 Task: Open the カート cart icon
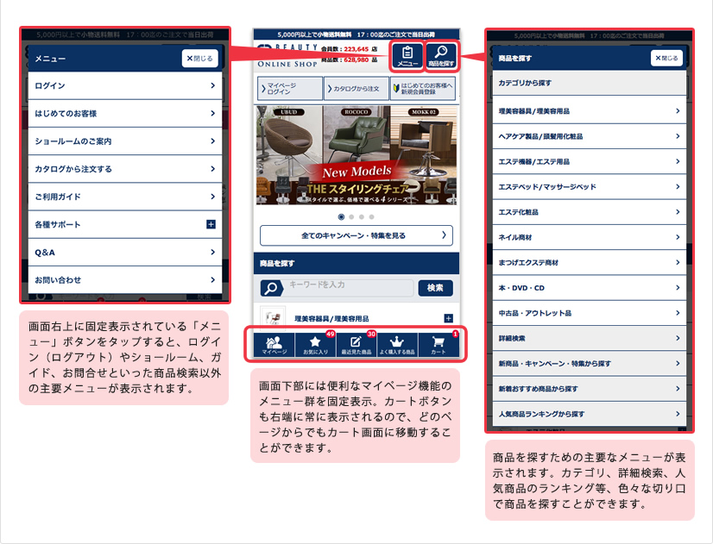tap(439, 345)
